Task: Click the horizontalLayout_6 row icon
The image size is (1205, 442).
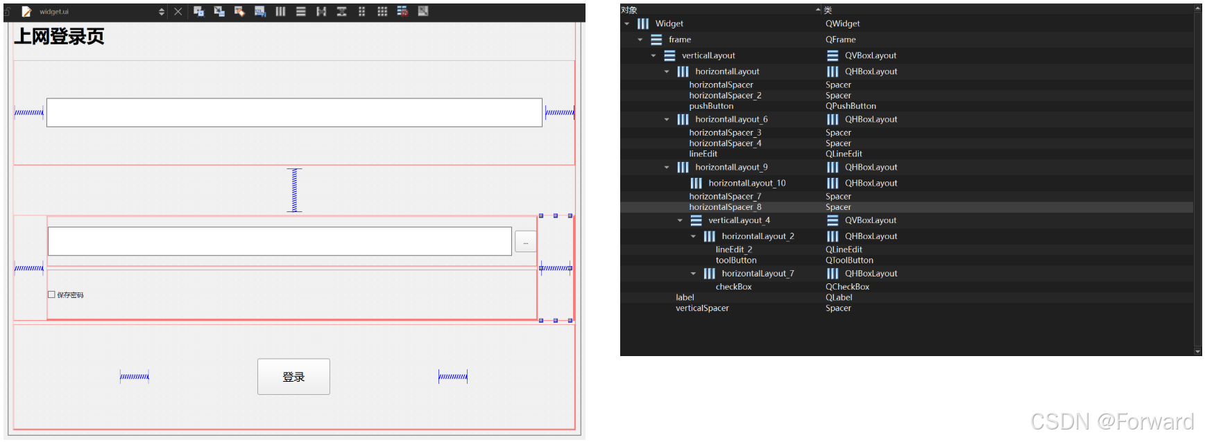Action: click(683, 119)
